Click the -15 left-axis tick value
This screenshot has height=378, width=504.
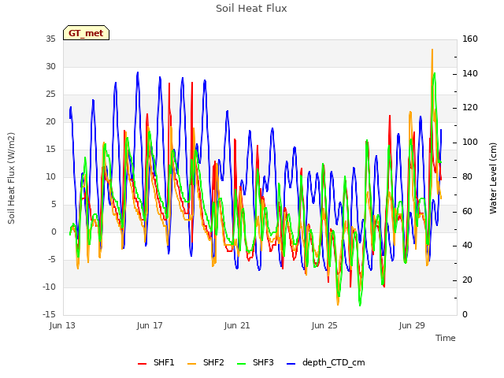pos(49,314)
